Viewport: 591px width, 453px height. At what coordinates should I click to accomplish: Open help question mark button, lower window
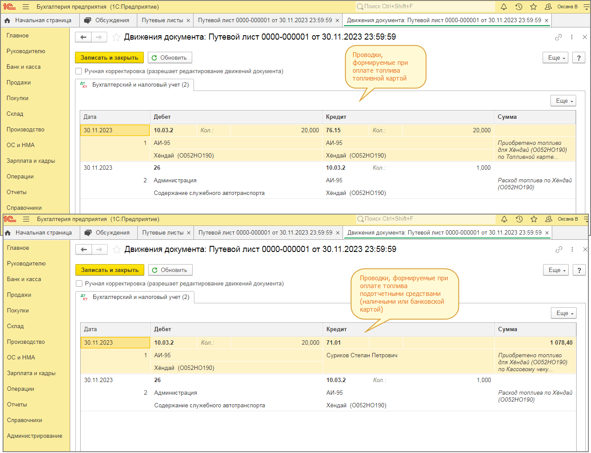[579, 270]
